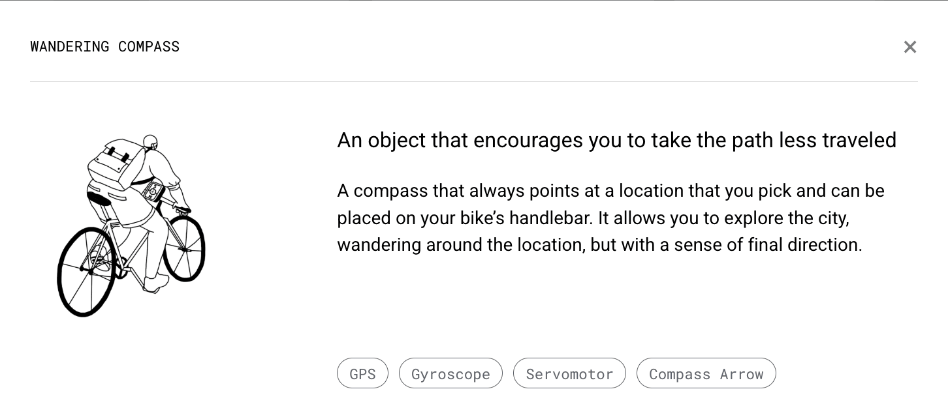Image resolution: width=948 pixels, height=417 pixels.
Task: Click the project headline text
Action: tap(616, 140)
